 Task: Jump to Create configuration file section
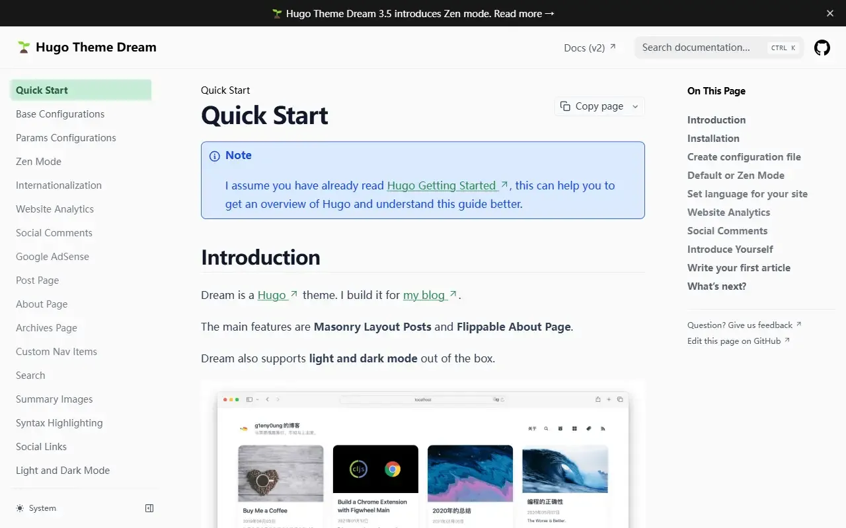[744, 157]
